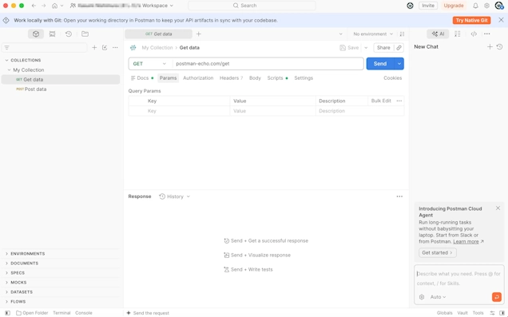Click the forward navigation arrow
This screenshot has width=508, height=317.
[x=44, y=6]
